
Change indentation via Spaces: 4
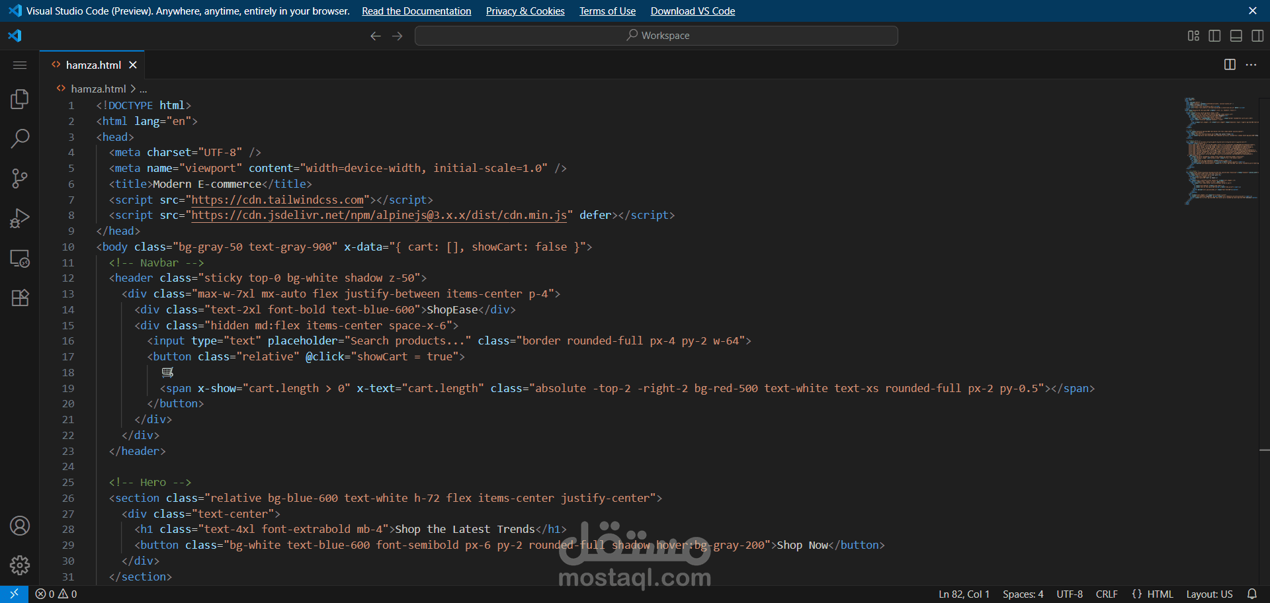click(x=1023, y=594)
